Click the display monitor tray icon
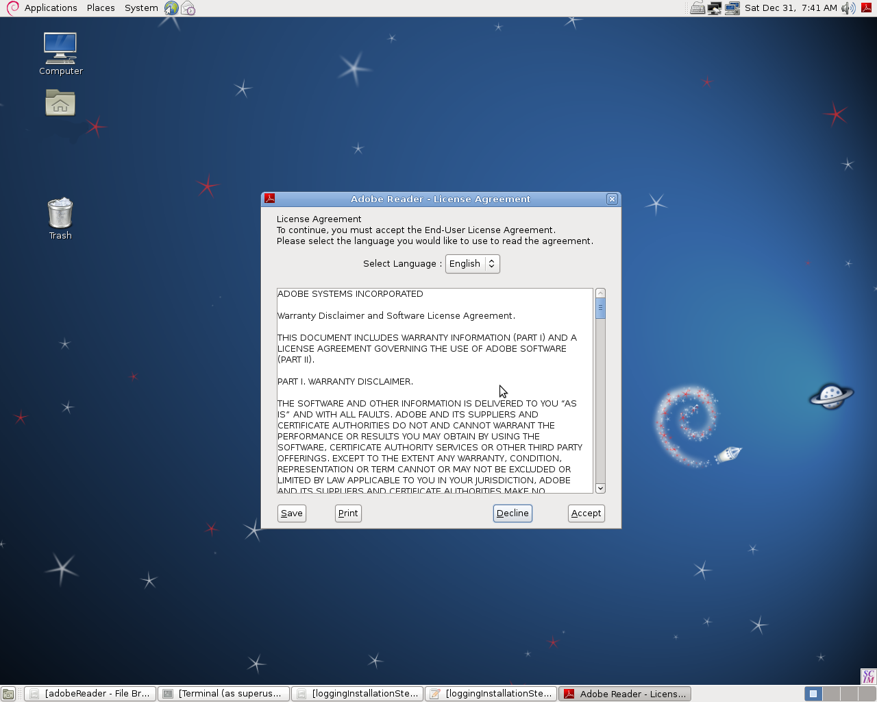Image resolution: width=877 pixels, height=702 pixels. pyautogui.click(x=732, y=8)
